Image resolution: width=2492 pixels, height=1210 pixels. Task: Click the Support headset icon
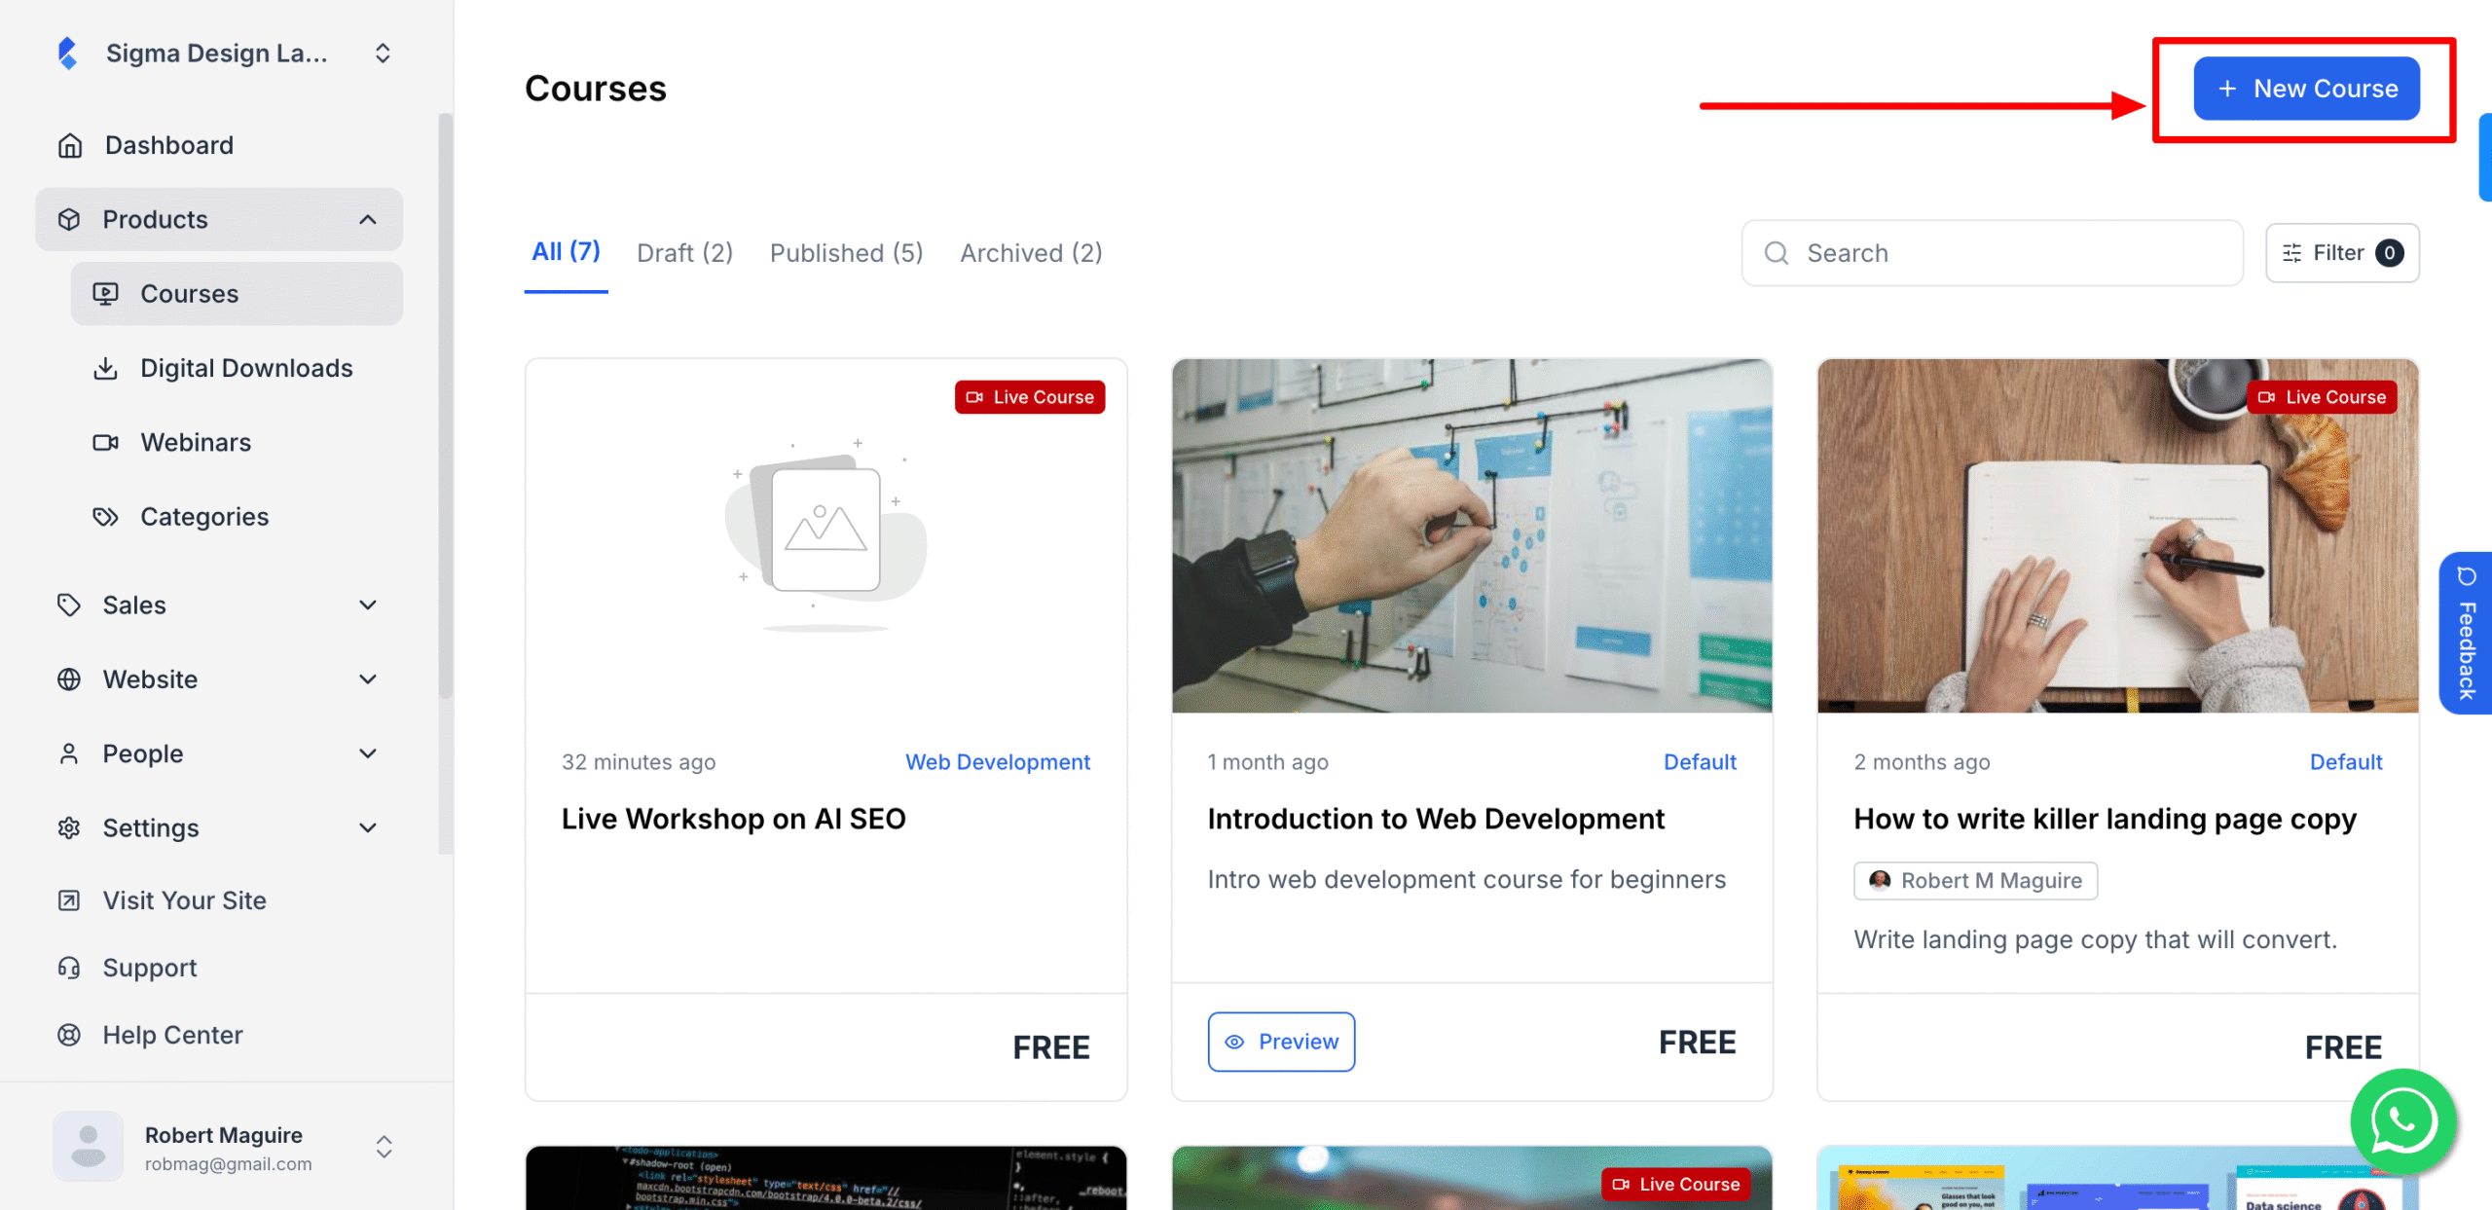(x=69, y=968)
